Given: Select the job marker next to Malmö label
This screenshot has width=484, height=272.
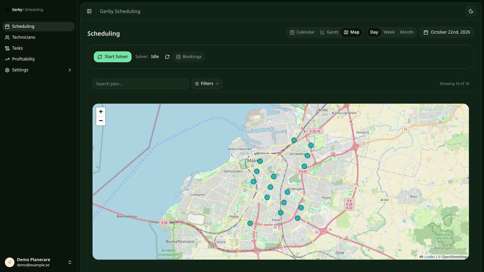Looking at the screenshot, I should pos(260,161).
